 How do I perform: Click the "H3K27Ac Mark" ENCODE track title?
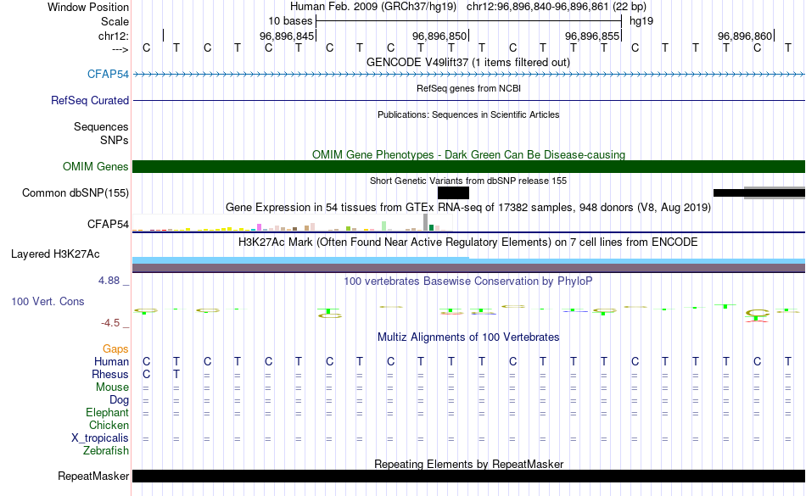pos(468,242)
